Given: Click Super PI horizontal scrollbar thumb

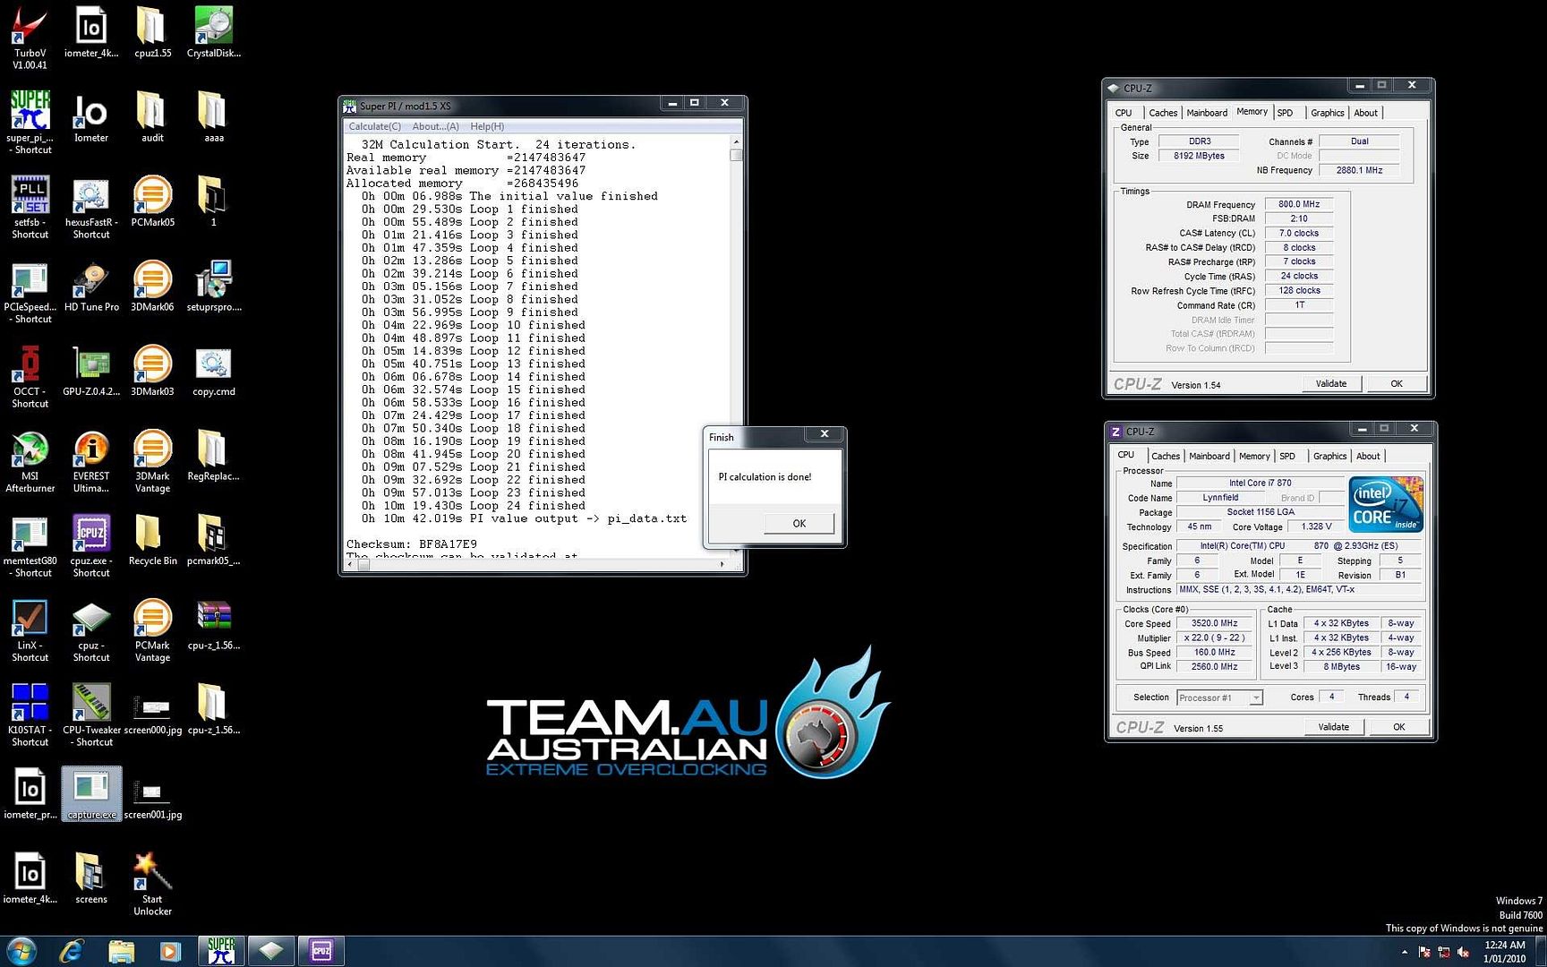Looking at the screenshot, I should click(363, 564).
